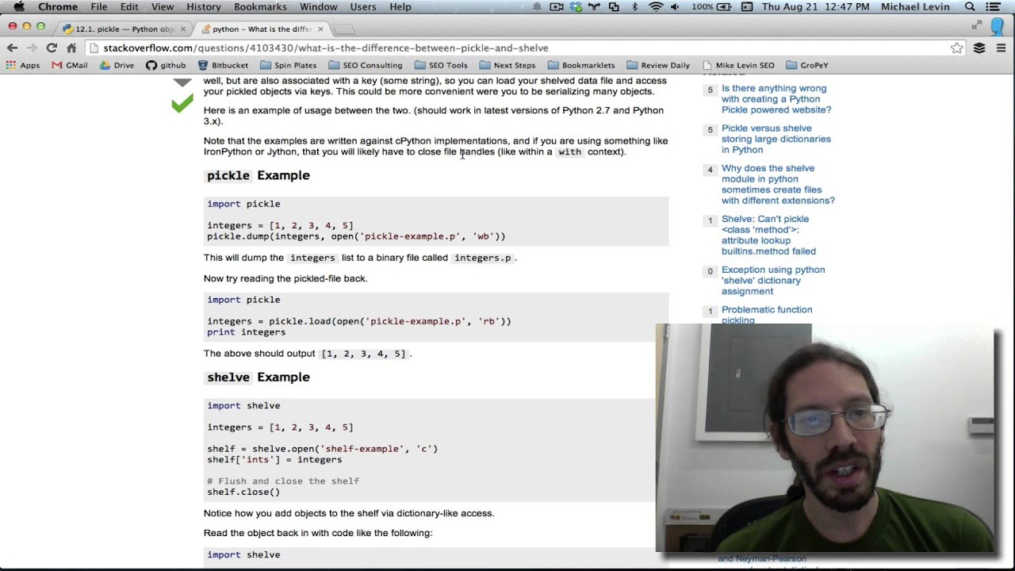Click the 'shelve Example' heading

[259, 377]
